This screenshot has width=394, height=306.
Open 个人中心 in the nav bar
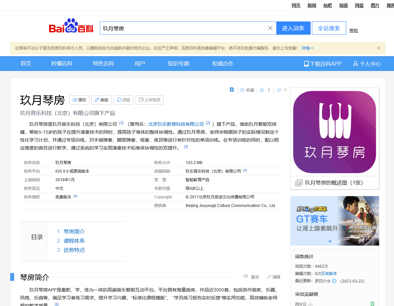[x=367, y=64]
